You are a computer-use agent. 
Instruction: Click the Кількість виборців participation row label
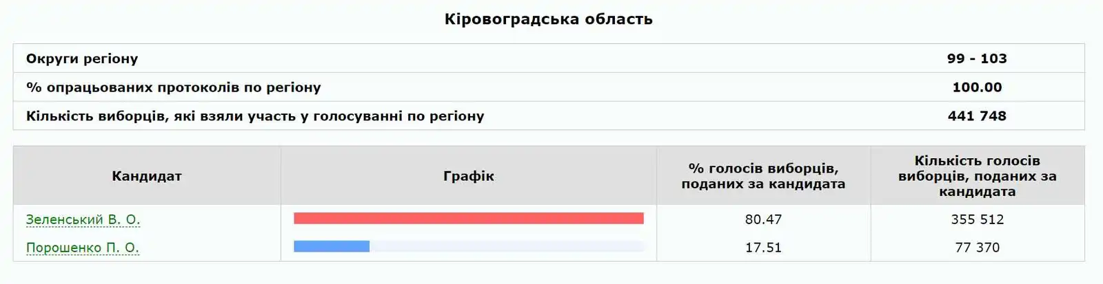(255, 116)
